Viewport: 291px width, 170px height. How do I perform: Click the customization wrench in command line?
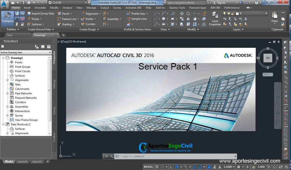(x=111, y=156)
